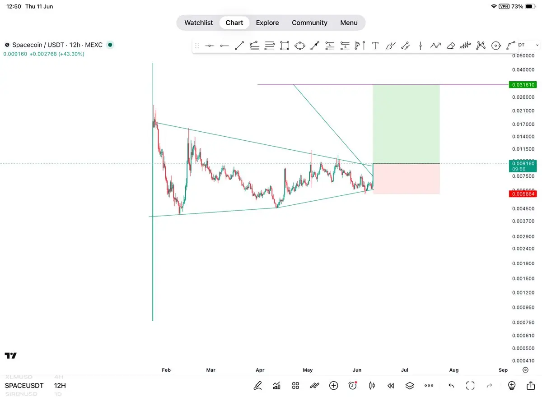Tap the price change +43.30% value
The height and width of the screenshot is (406, 542).
[71, 54]
